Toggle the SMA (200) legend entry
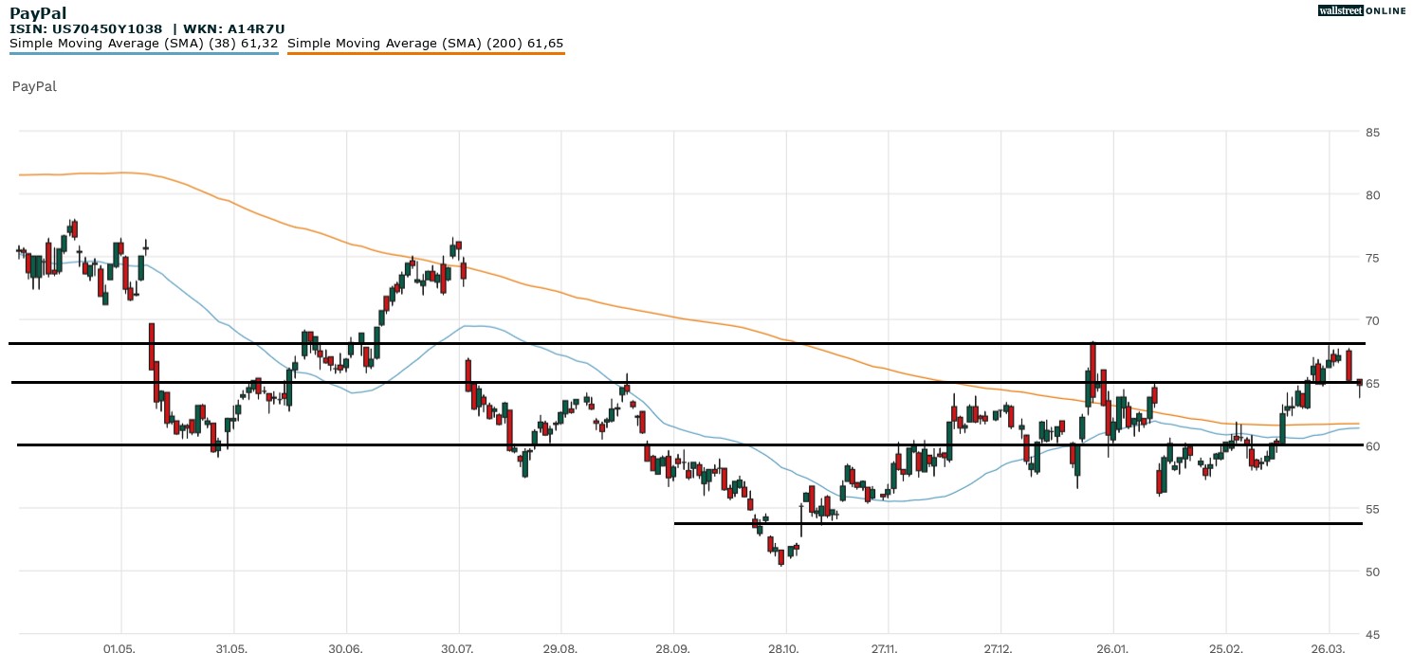This screenshot has height=653, width=1413. (425, 44)
